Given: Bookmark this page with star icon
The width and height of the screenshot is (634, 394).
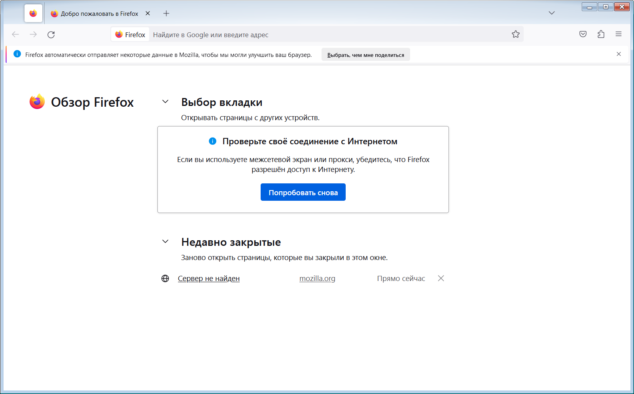Looking at the screenshot, I should (515, 34).
